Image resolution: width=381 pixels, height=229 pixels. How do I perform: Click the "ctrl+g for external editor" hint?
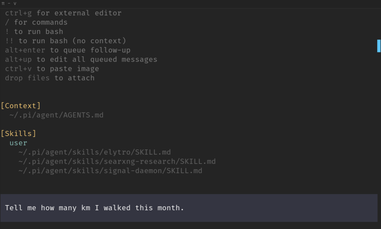(63, 13)
